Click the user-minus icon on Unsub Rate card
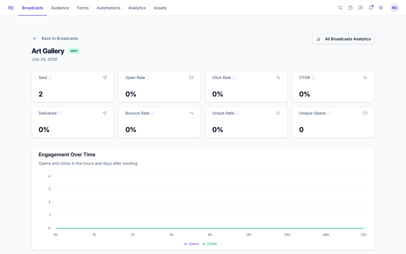The image size is (406, 254). [x=278, y=113]
